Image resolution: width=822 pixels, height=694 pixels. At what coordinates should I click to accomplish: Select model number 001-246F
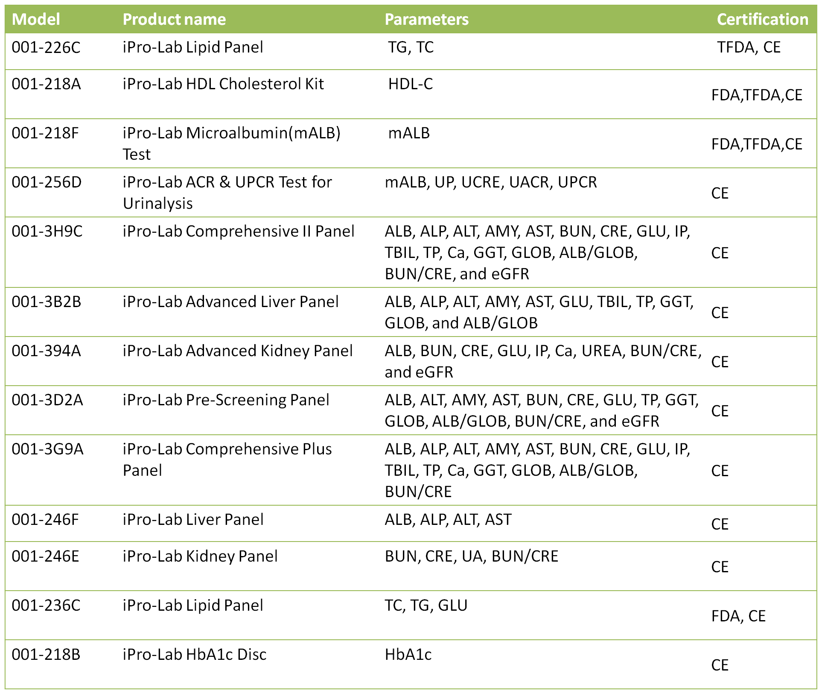pos(45,520)
